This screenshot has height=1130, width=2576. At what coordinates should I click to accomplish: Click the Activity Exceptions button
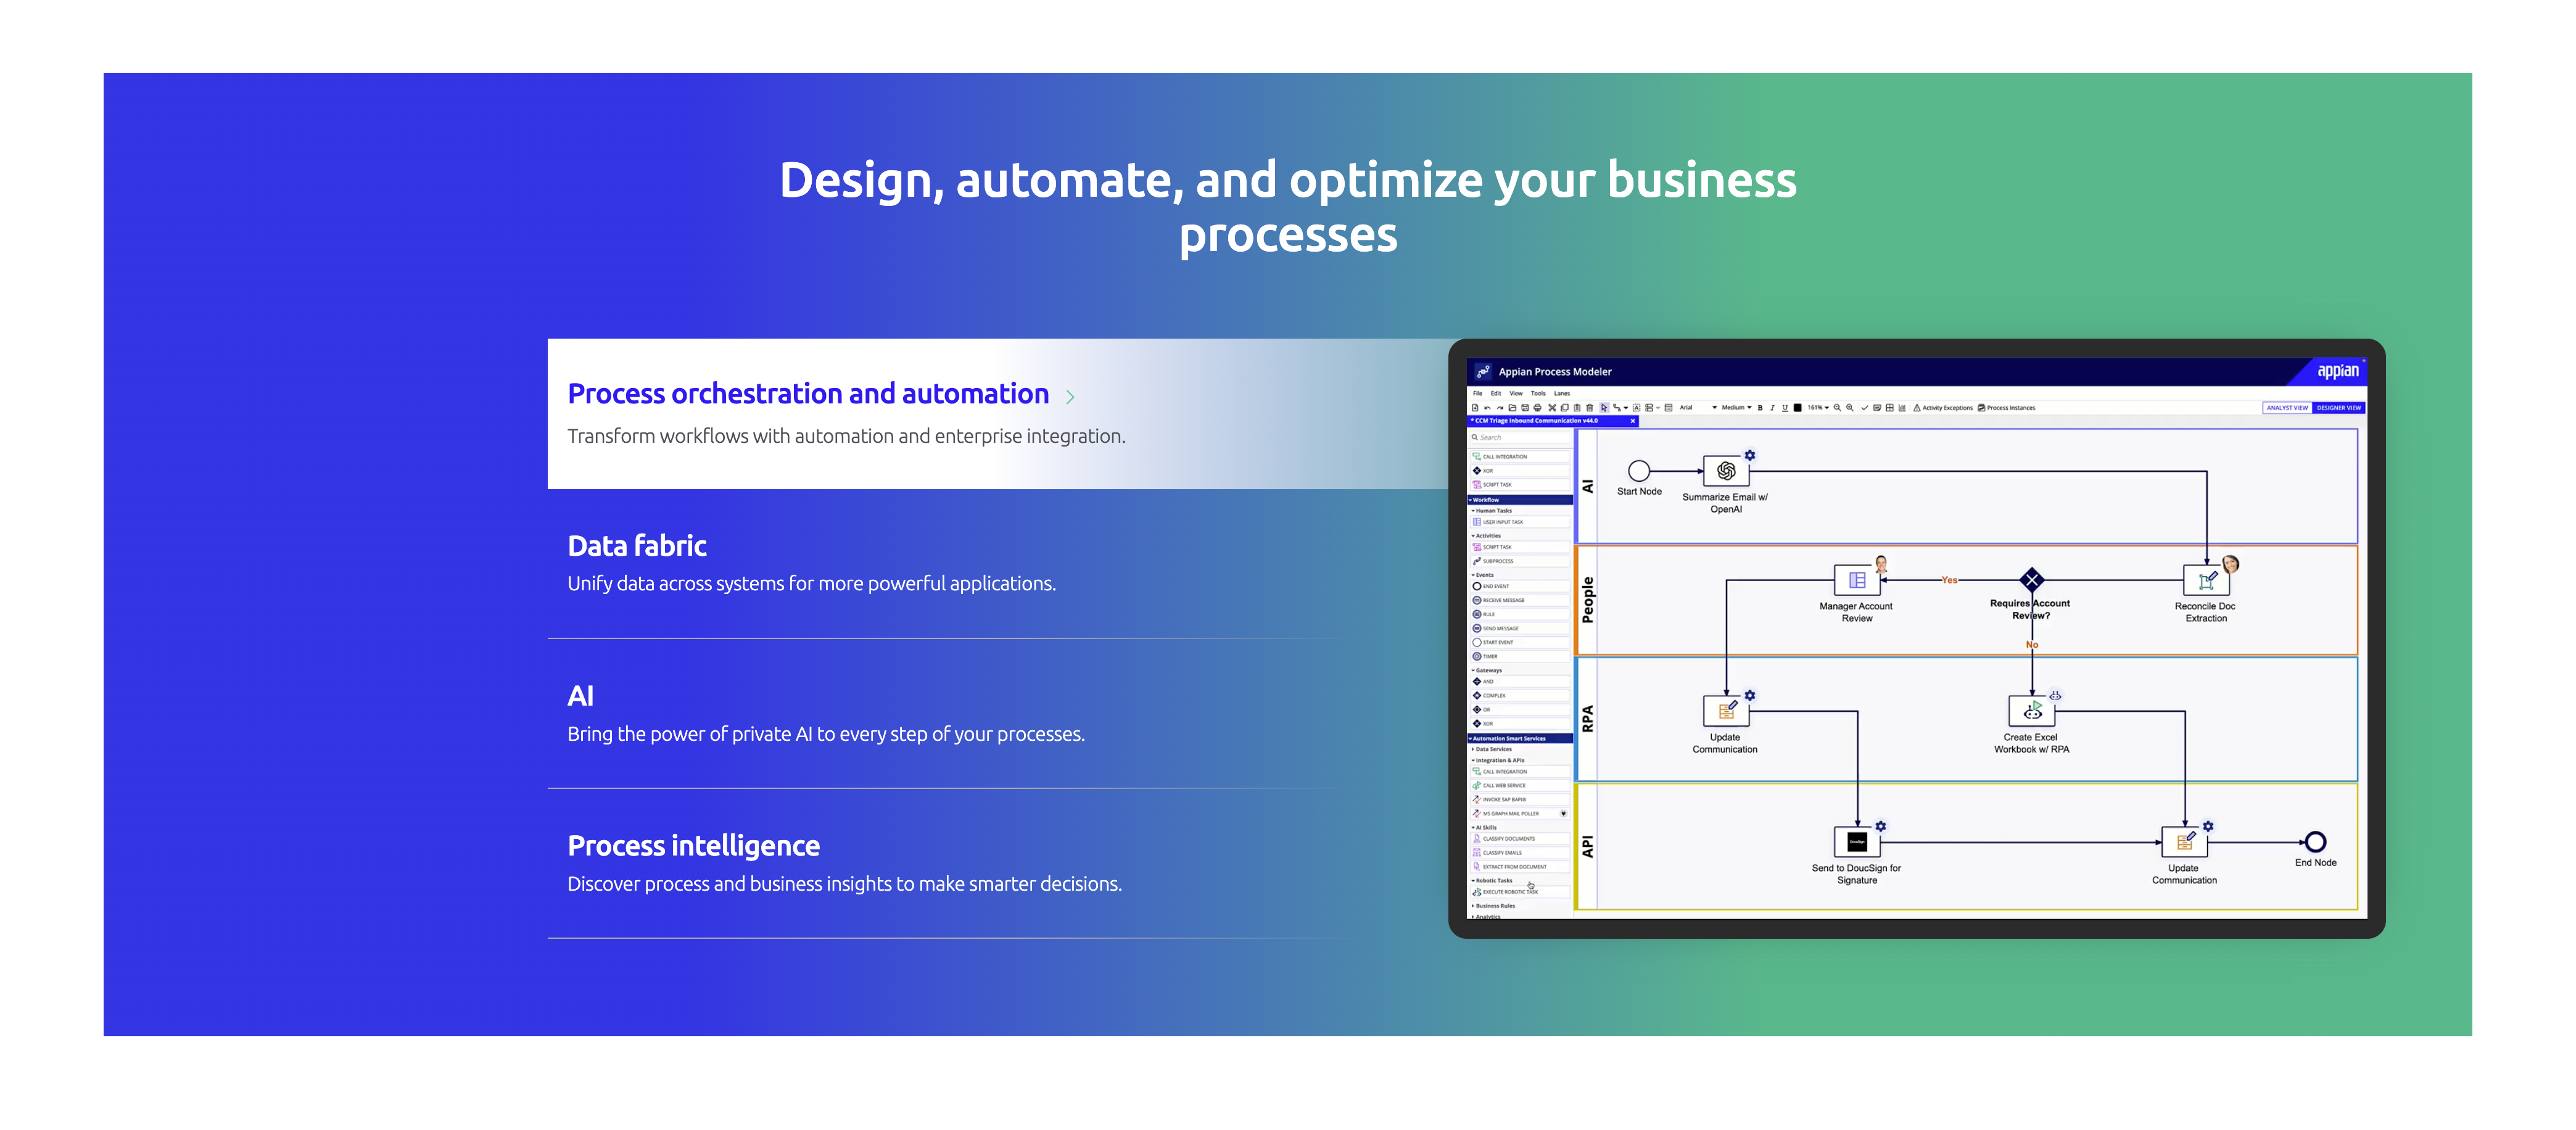(x=1943, y=408)
